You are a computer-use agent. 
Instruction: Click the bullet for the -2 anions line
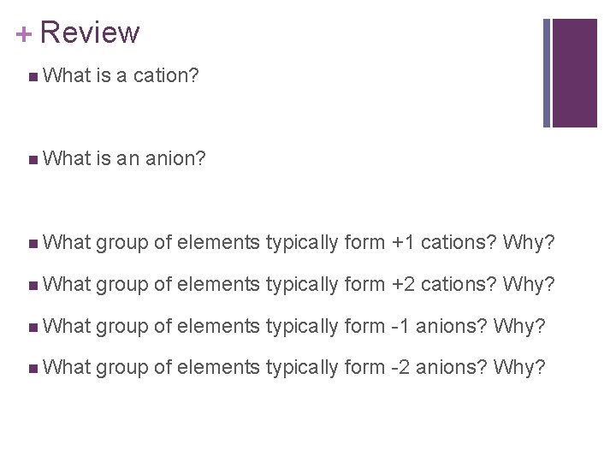pyautogui.click(x=32, y=368)
